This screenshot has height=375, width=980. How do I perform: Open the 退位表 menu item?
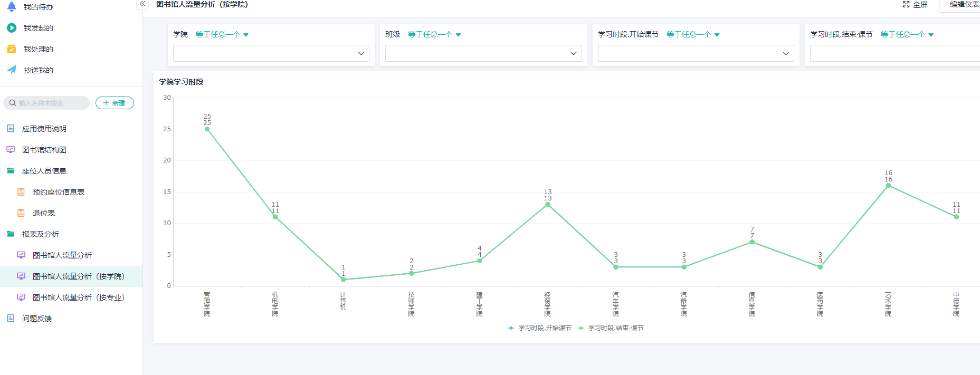point(44,213)
